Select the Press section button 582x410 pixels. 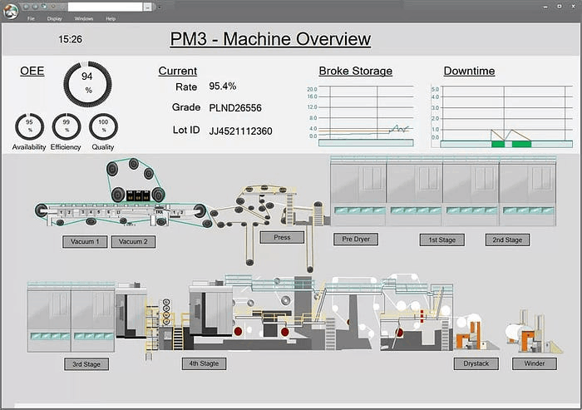pos(282,237)
